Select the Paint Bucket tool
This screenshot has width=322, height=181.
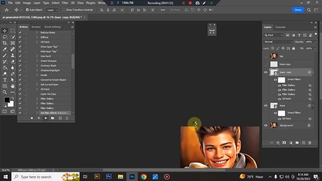5,68
